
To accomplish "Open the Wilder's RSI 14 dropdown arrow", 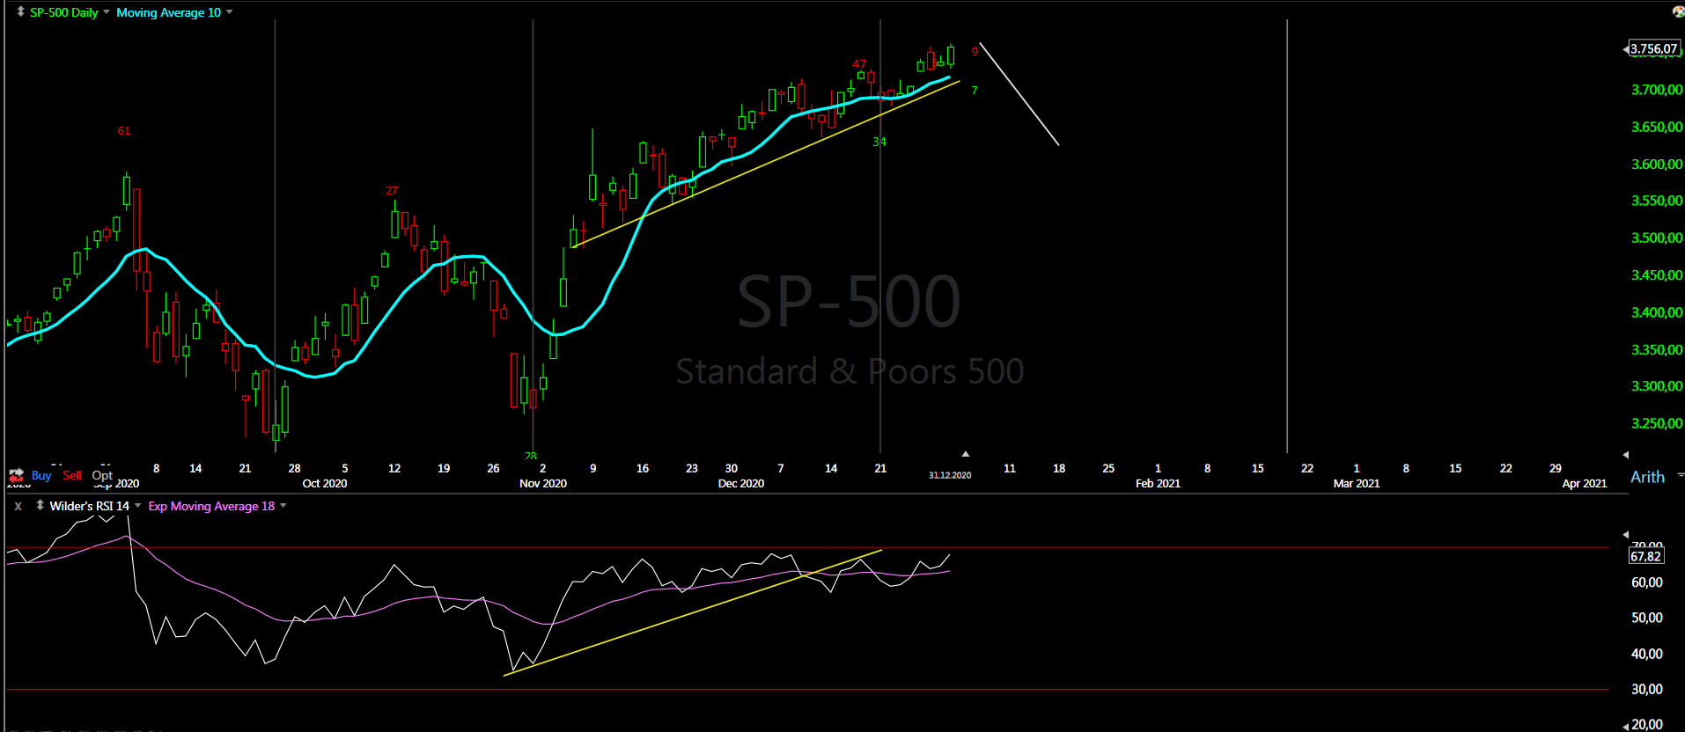I will coord(138,506).
